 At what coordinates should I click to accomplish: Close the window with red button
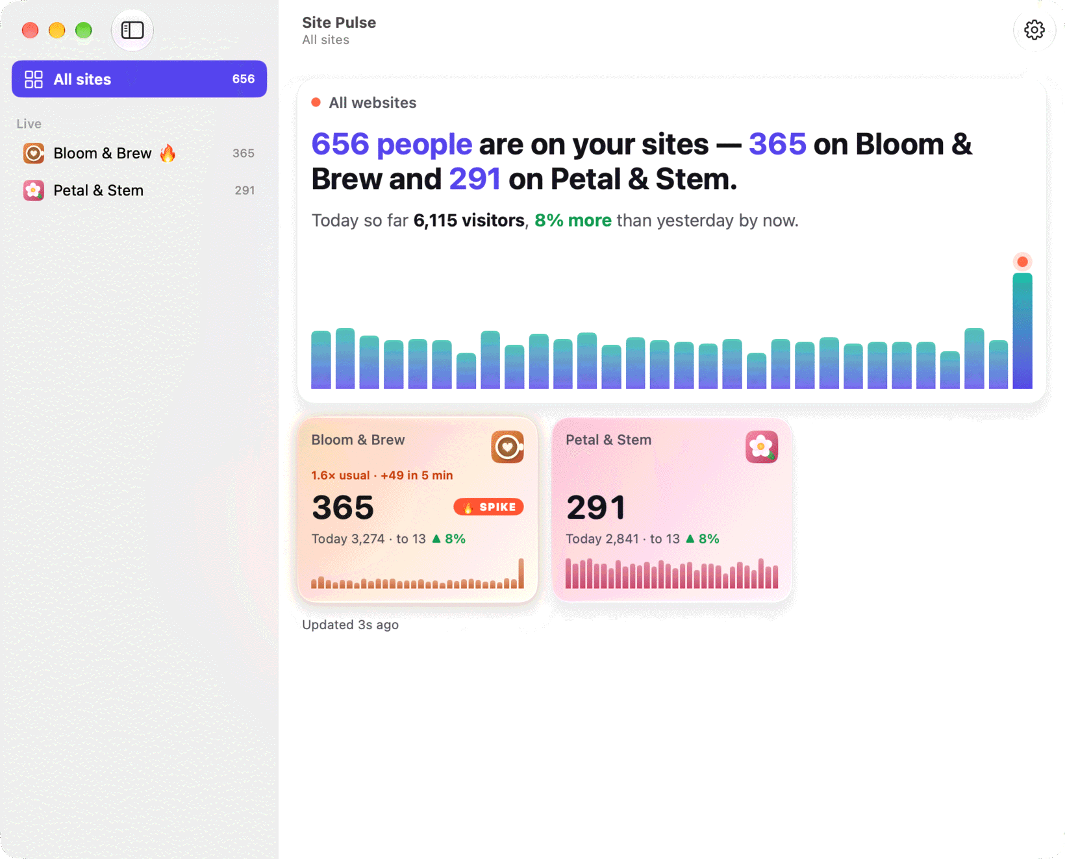30,30
